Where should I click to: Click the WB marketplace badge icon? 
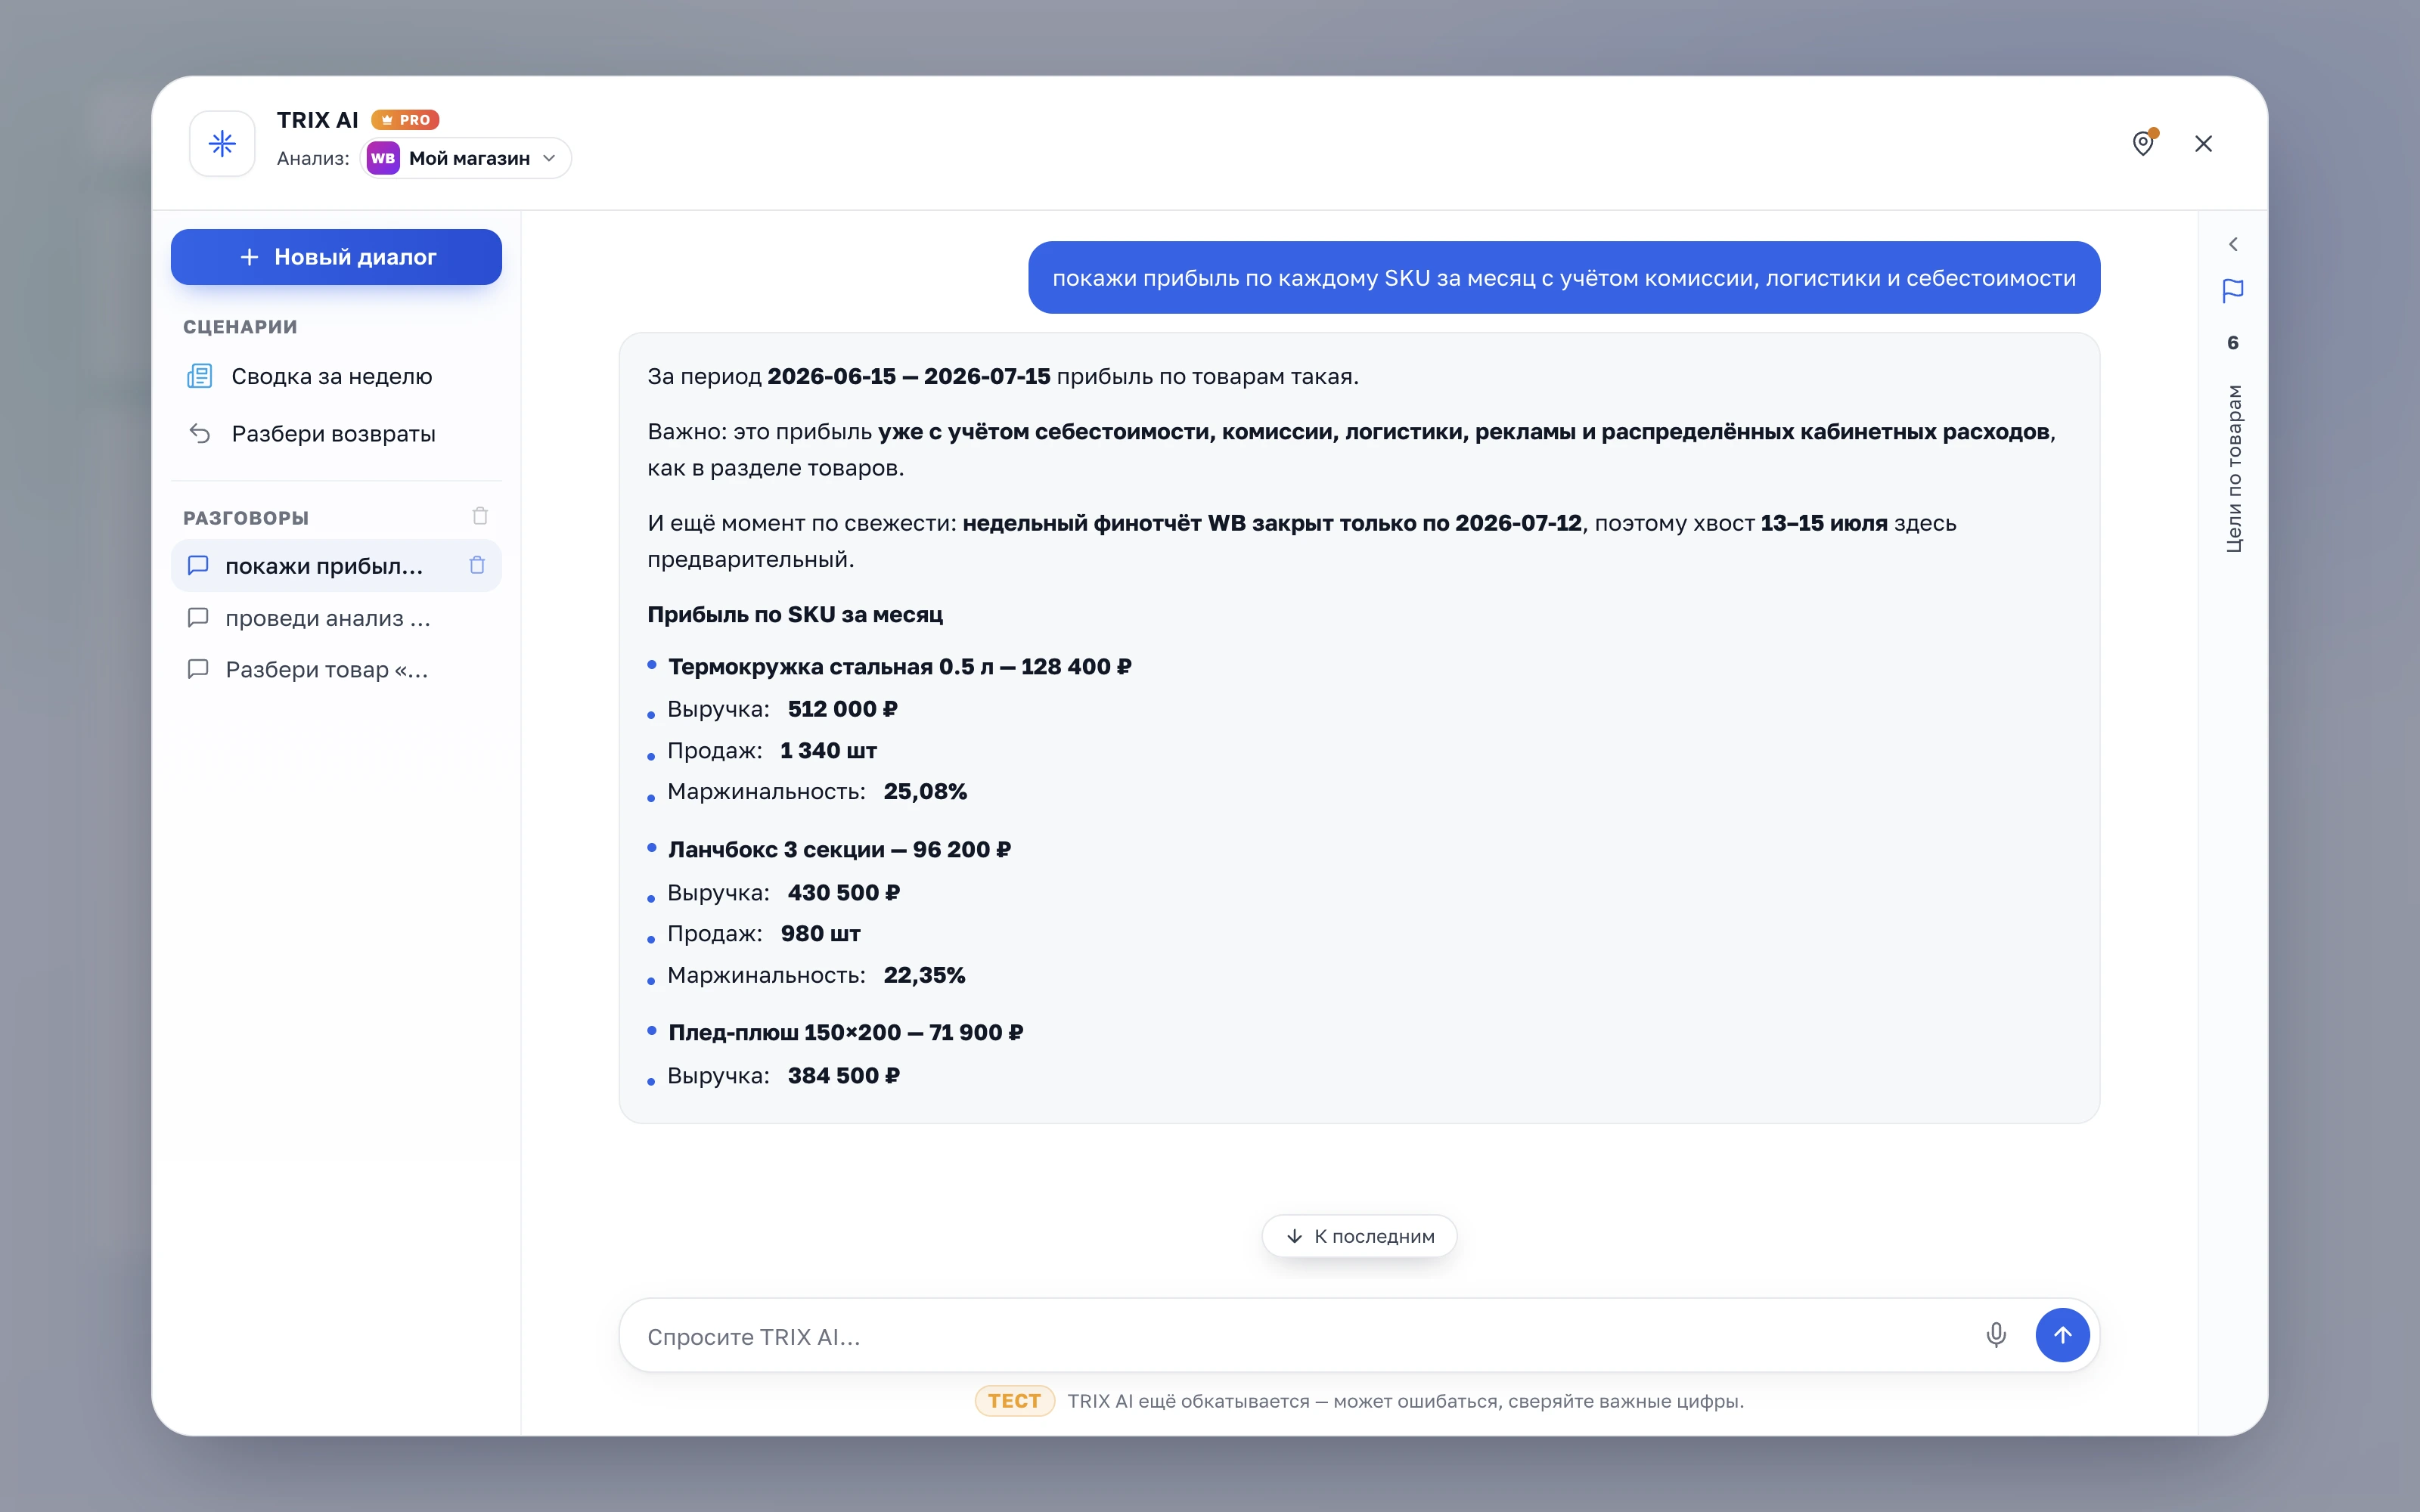point(383,158)
